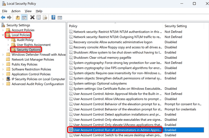Screen dimensions: 209x138
Task: Select UAC: Only elevate executables that are signed
Action: coord(118,120)
